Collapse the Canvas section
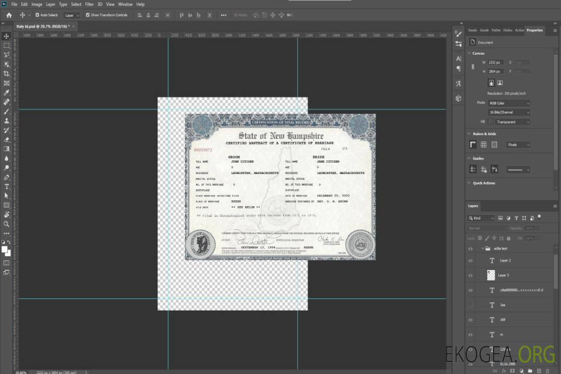This screenshot has height=374, width=561. pyautogui.click(x=469, y=53)
